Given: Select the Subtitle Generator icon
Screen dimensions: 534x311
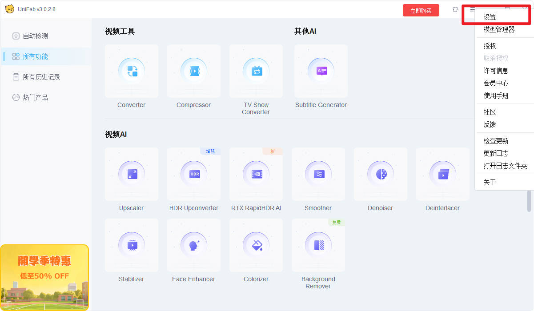Looking at the screenshot, I should tap(321, 71).
